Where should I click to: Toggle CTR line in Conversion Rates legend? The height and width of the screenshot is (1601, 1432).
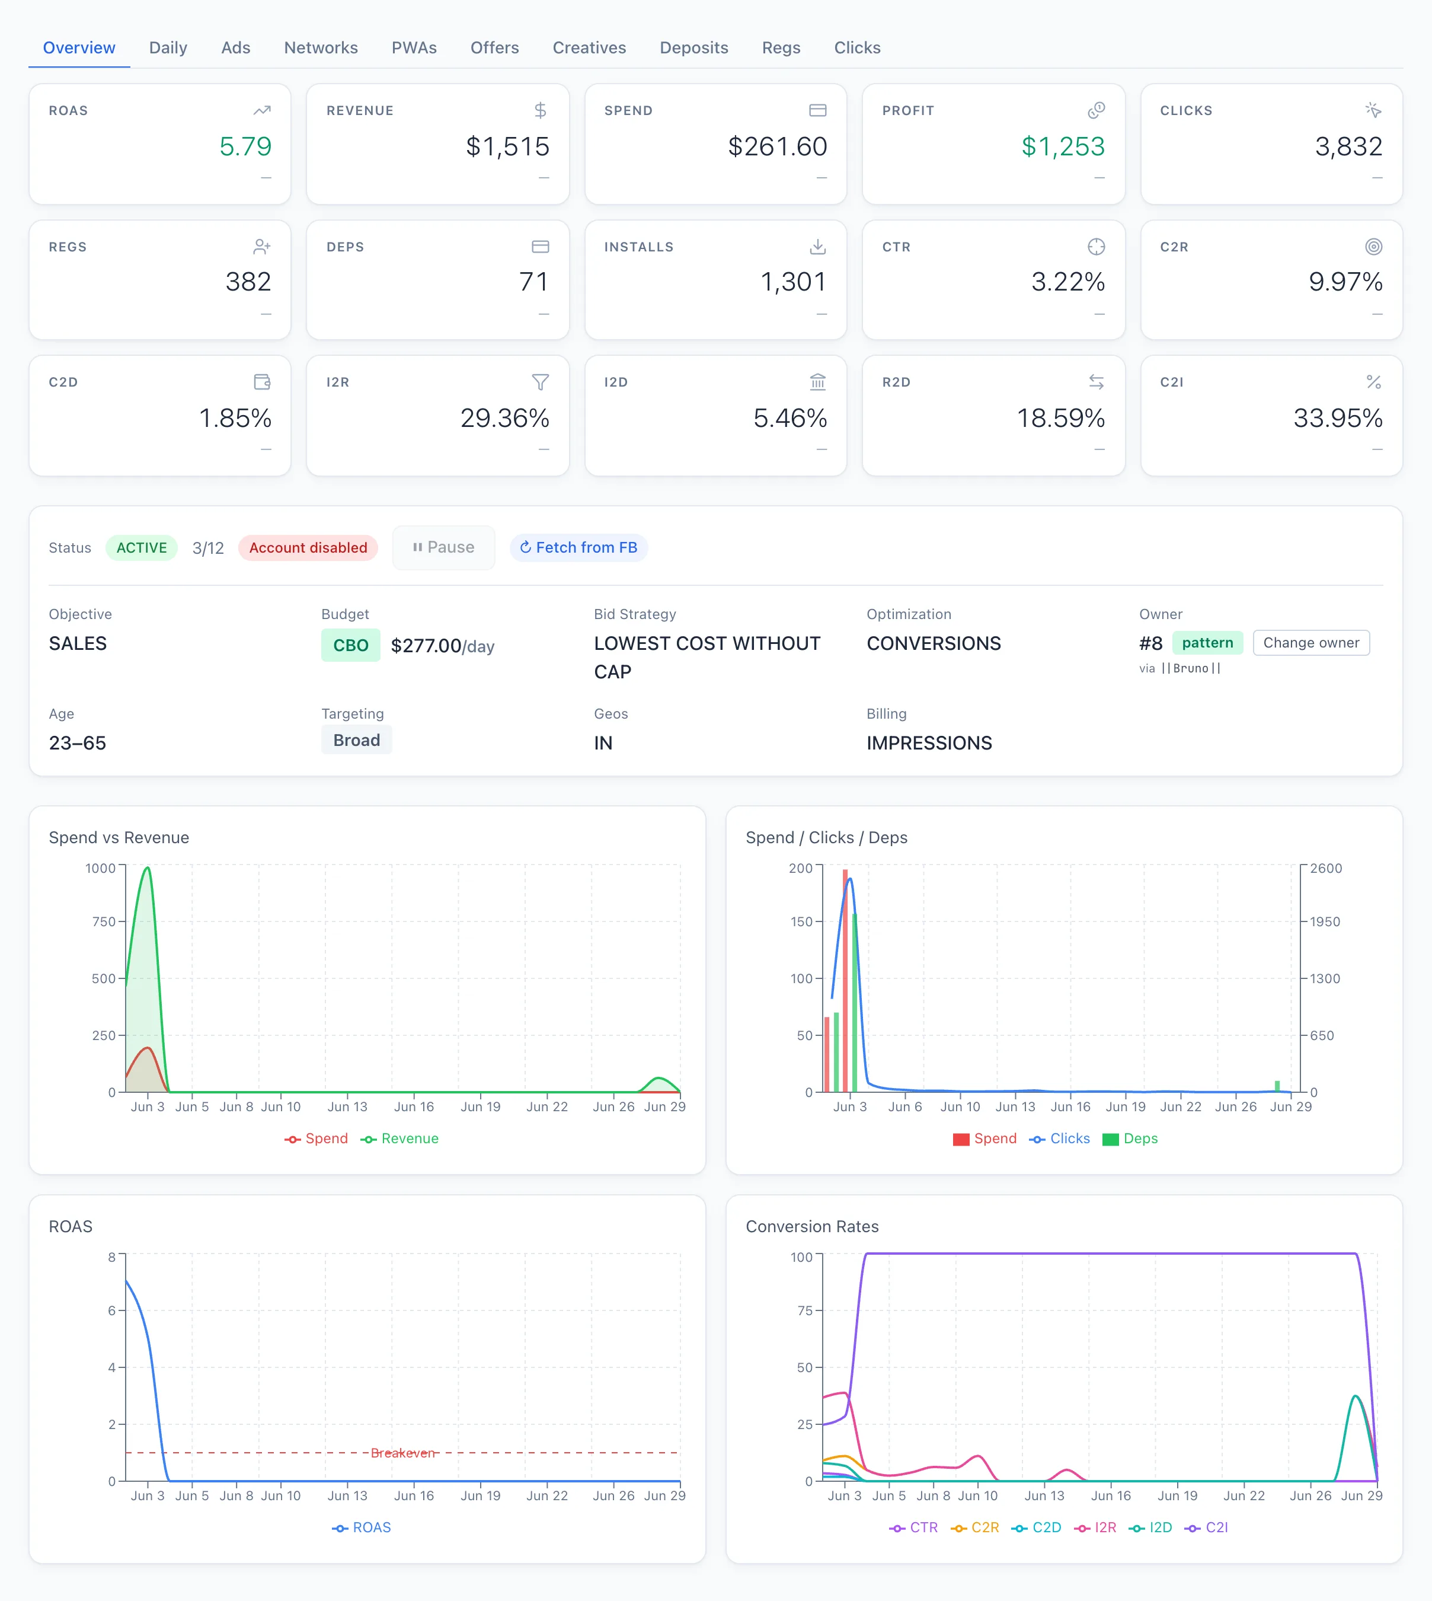[x=913, y=1527]
